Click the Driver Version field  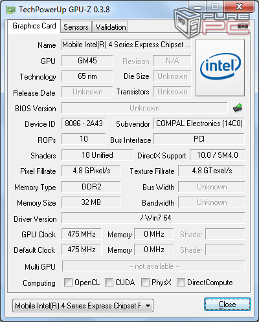click(153, 218)
